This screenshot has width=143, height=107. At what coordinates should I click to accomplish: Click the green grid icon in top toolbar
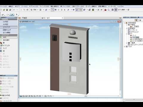pos(93,10)
